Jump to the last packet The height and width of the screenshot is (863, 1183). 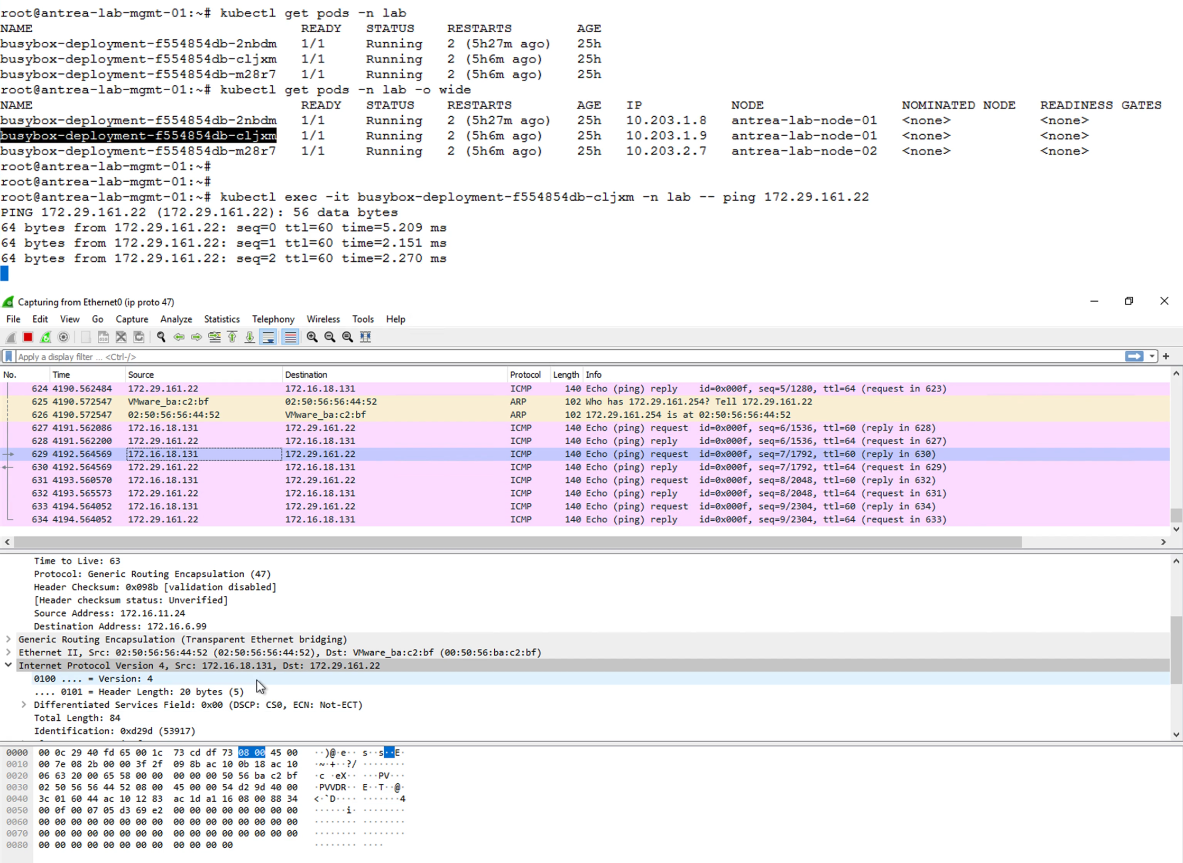pos(249,337)
